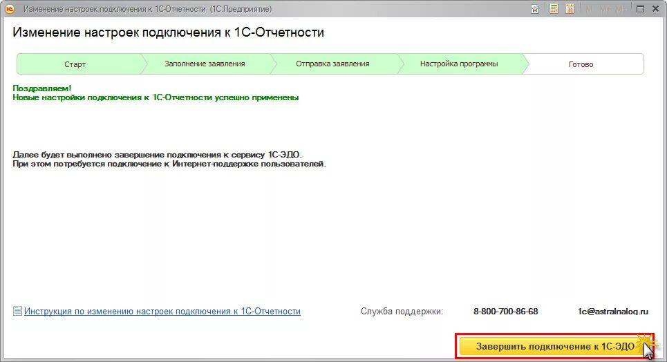Click the support phone 8-800-700-86-68
667x362 pixels.
tap(506, 312)
